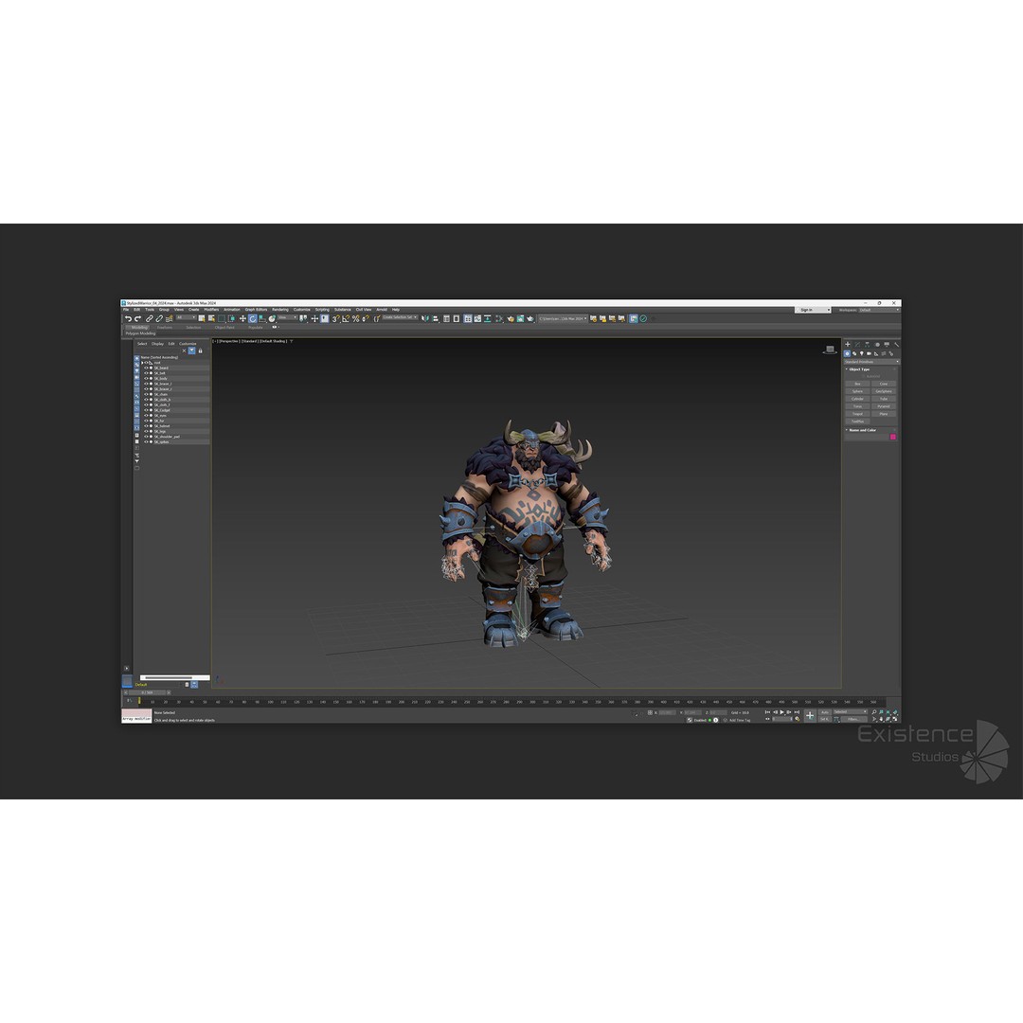Open the Rendering menu
Screen dimensions: 1023x1023
coord(280,309)
